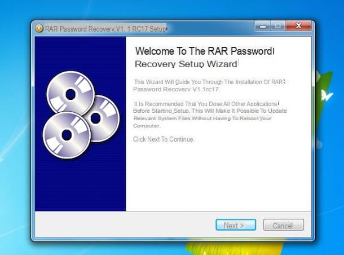Viewport: 344px width, 255px height.
Task: Click the "Password Recovery V1.1rc17." line
Action: (177, 89)
